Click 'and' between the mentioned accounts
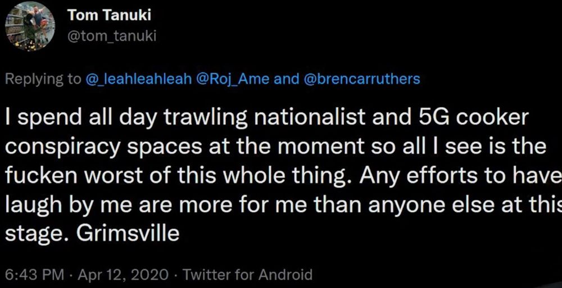Image resolution: width=562 pixels, height=288 pixels. click(x=287, y=79)
